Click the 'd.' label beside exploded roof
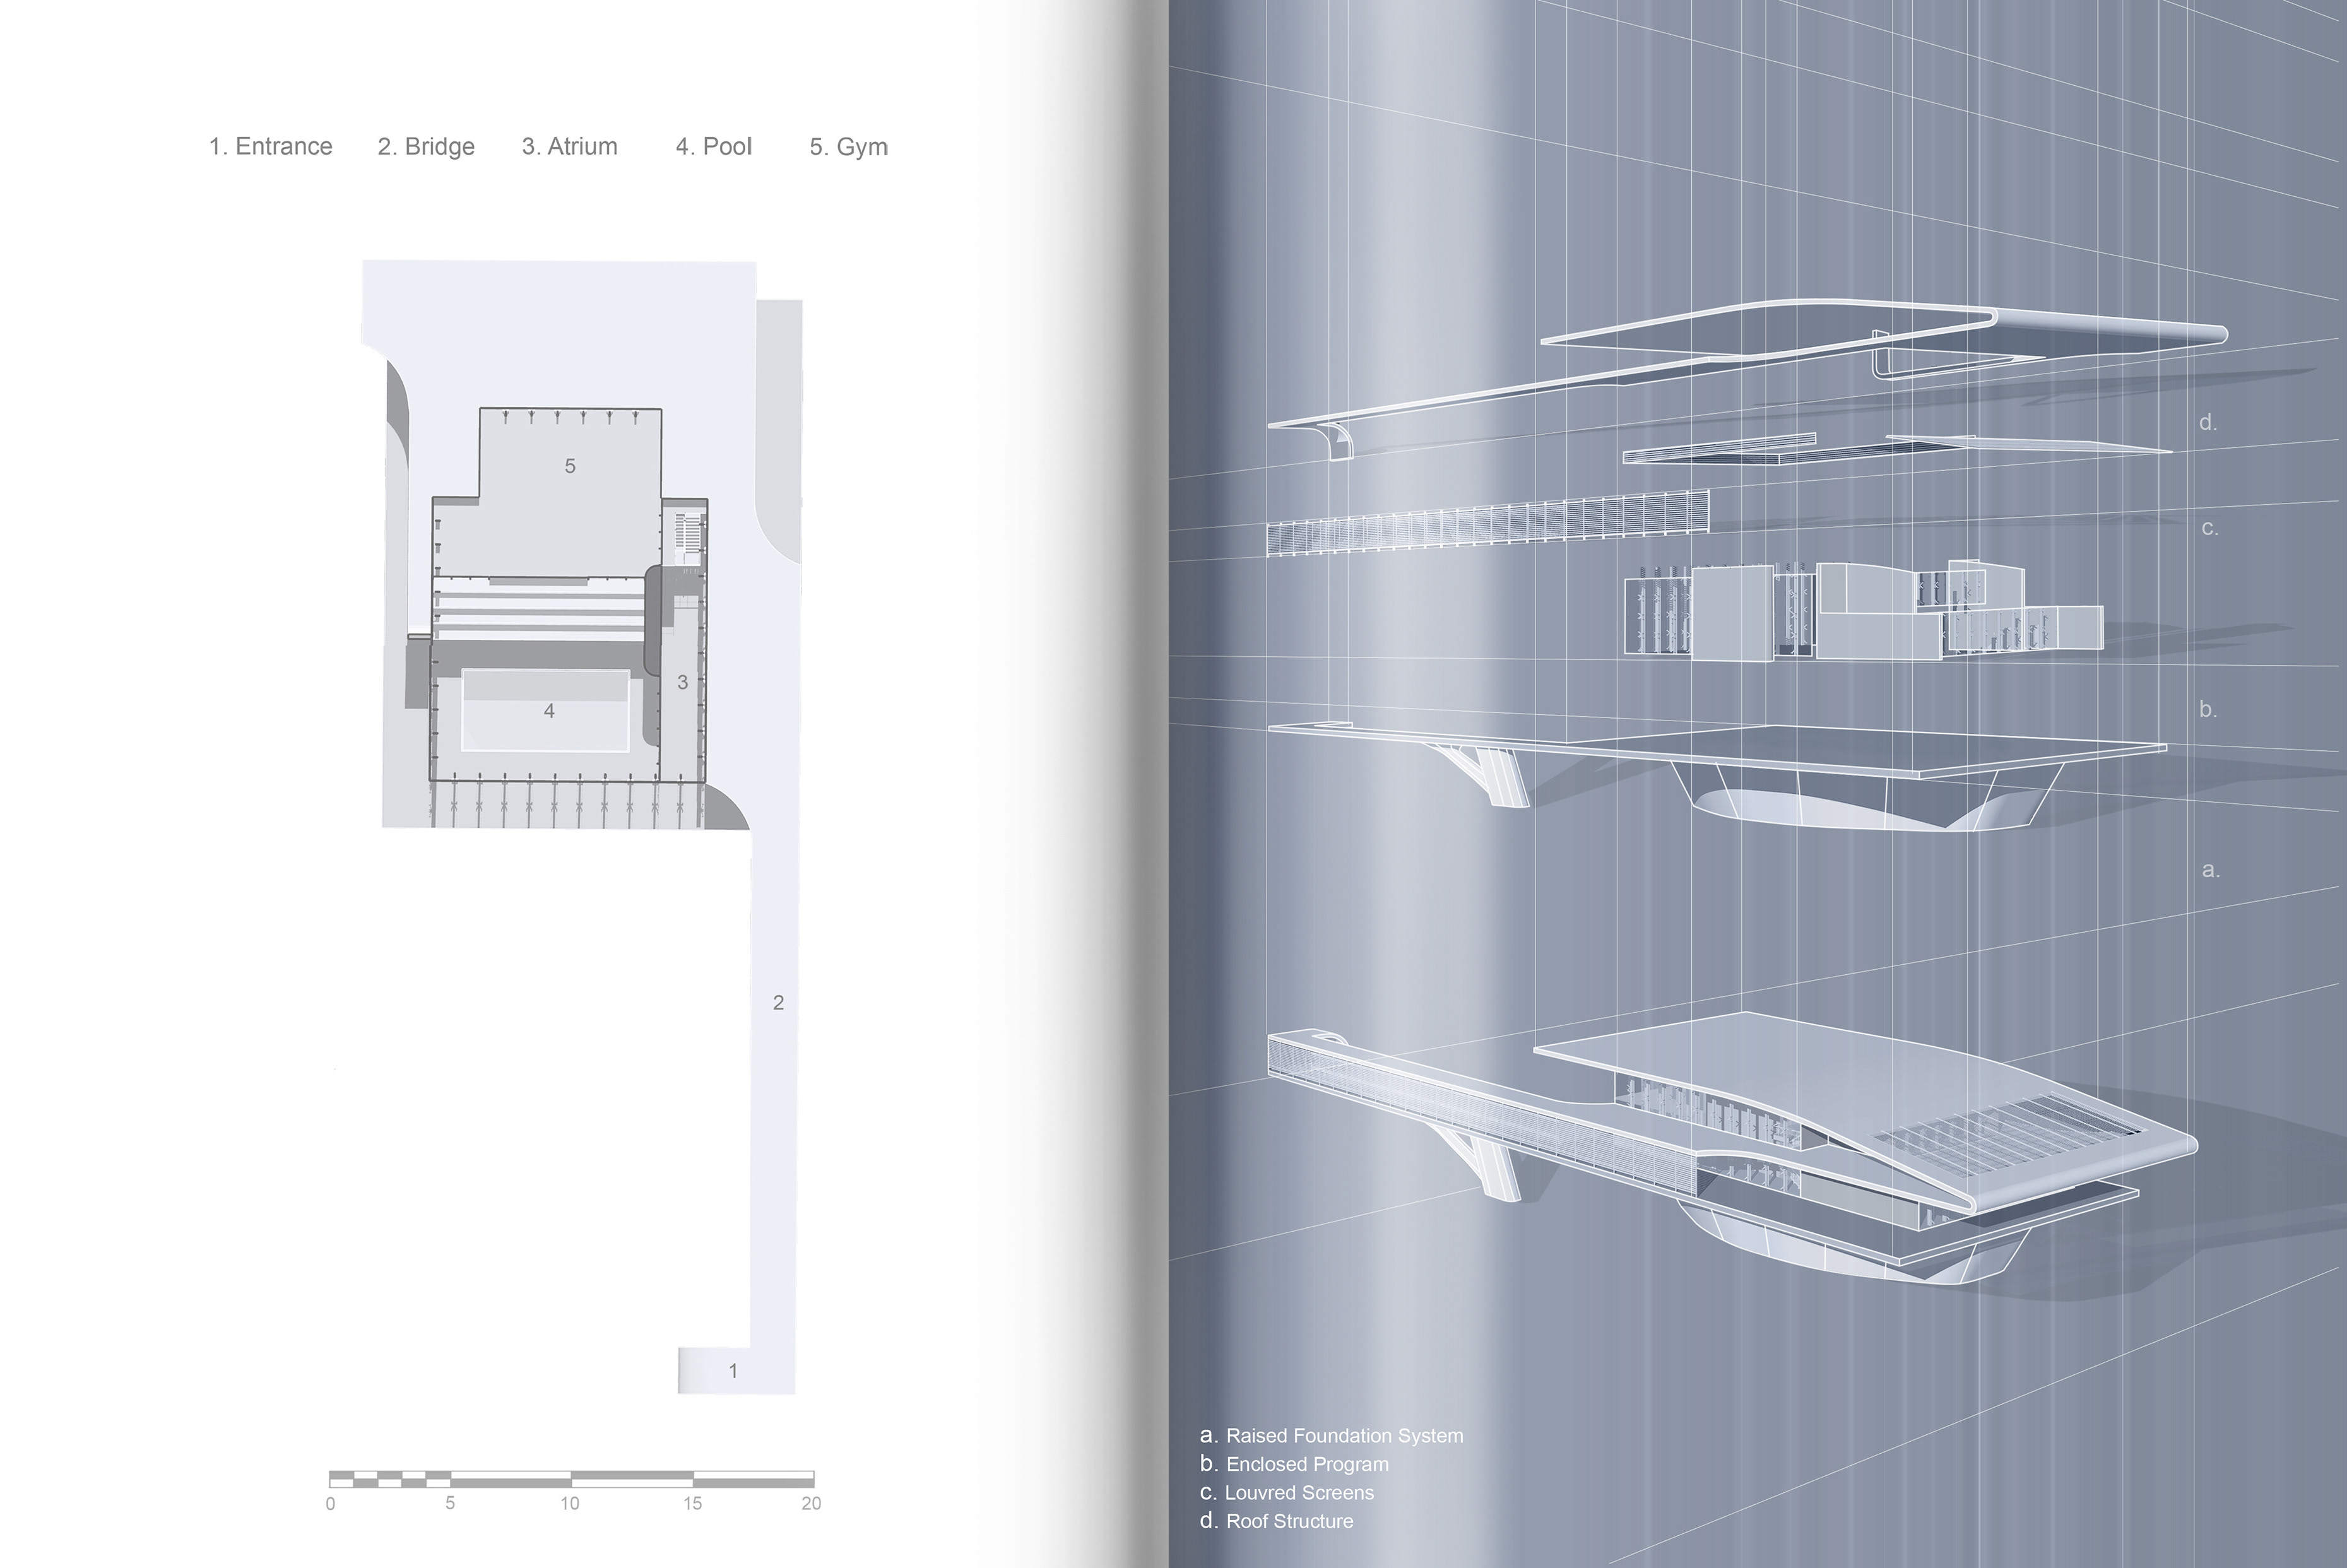This screenshot has height=1568, width=2347. click(x=2208, y=423)
